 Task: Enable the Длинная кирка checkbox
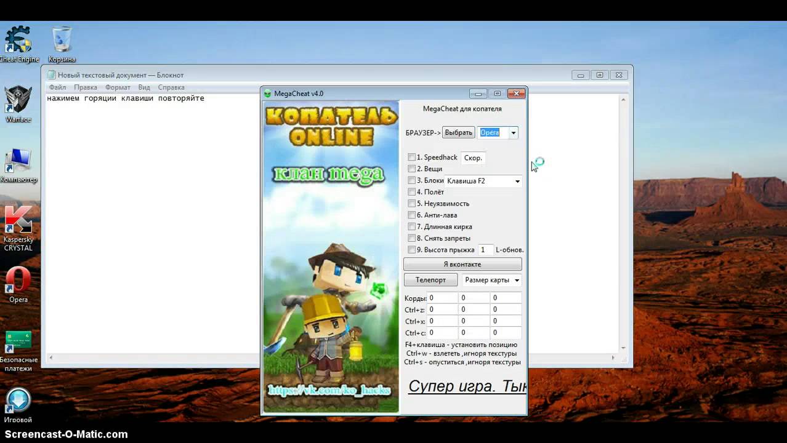pyautogui.click(x=411, y=226)
